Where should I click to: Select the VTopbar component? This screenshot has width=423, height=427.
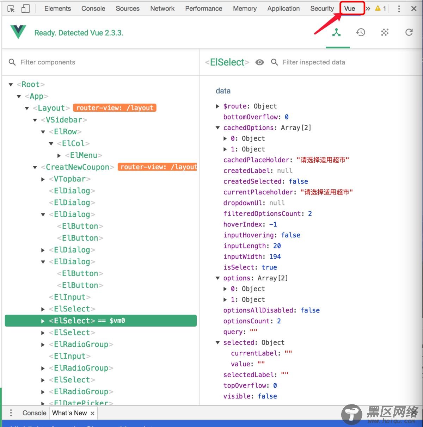(70, 179)
